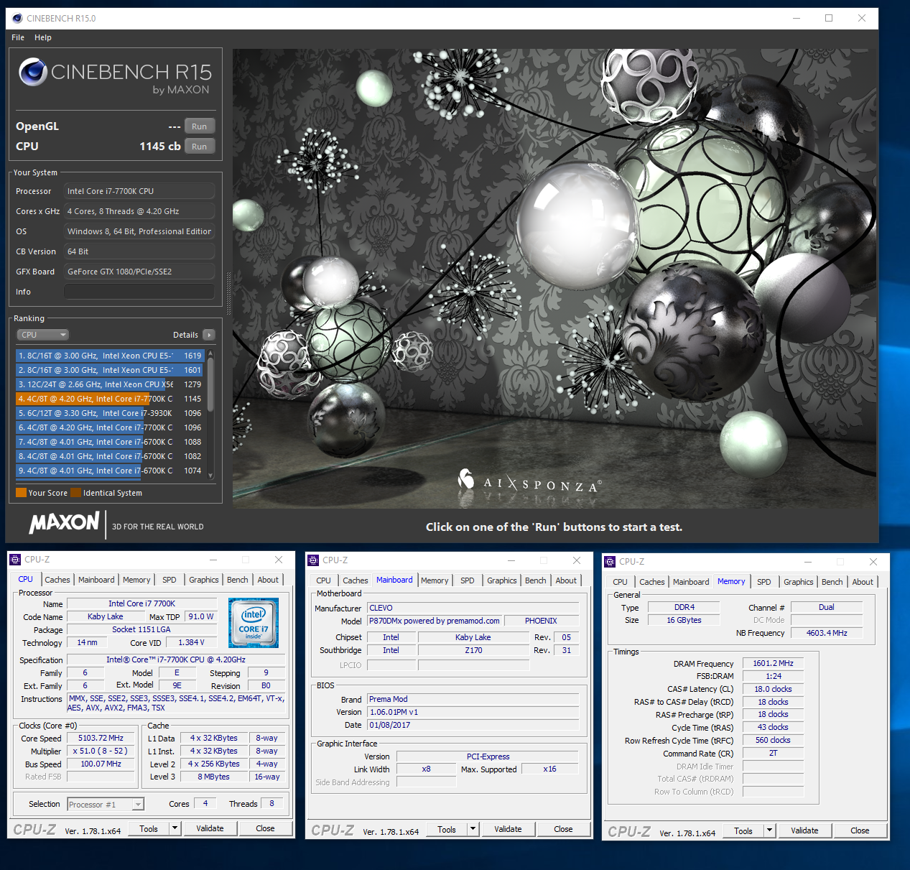Click the DRAM Frequency value 1601.2 MHz
Screen dimensions: 910x870
pyautogui.click(x=773, y=663)
